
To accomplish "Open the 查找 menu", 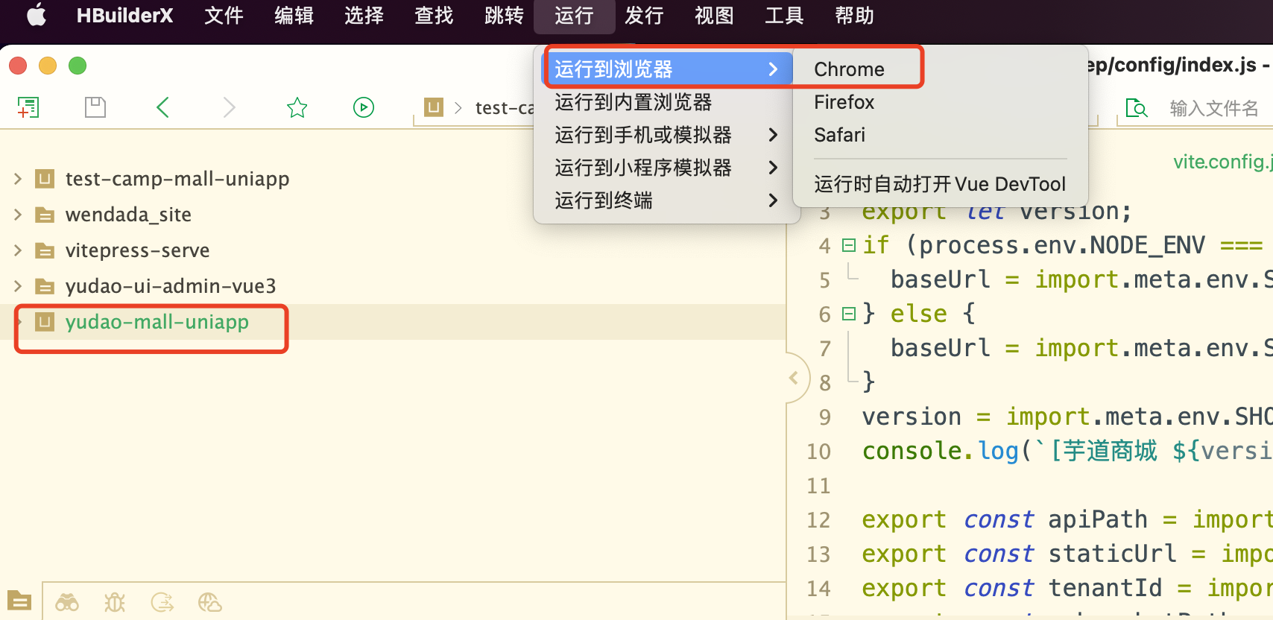I will click(x=434, y=15).
